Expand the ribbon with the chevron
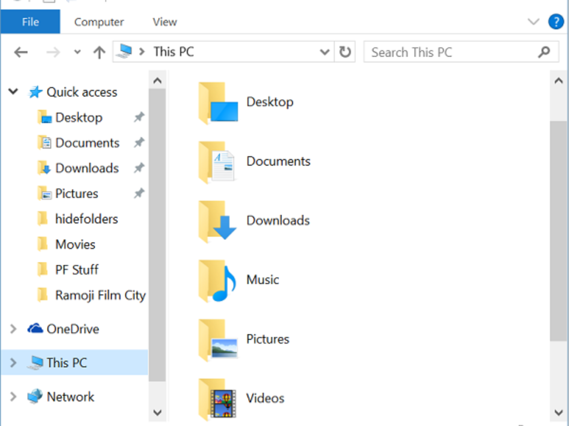569x426 pixels. click(x=533, y=22)
